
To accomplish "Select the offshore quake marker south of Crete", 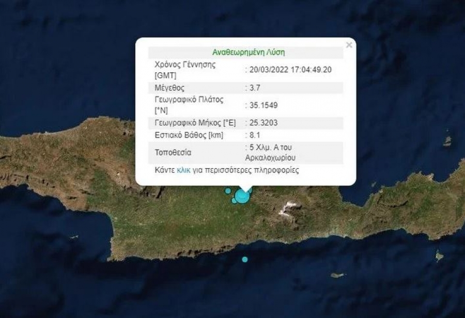I will (x=245, y=259).
